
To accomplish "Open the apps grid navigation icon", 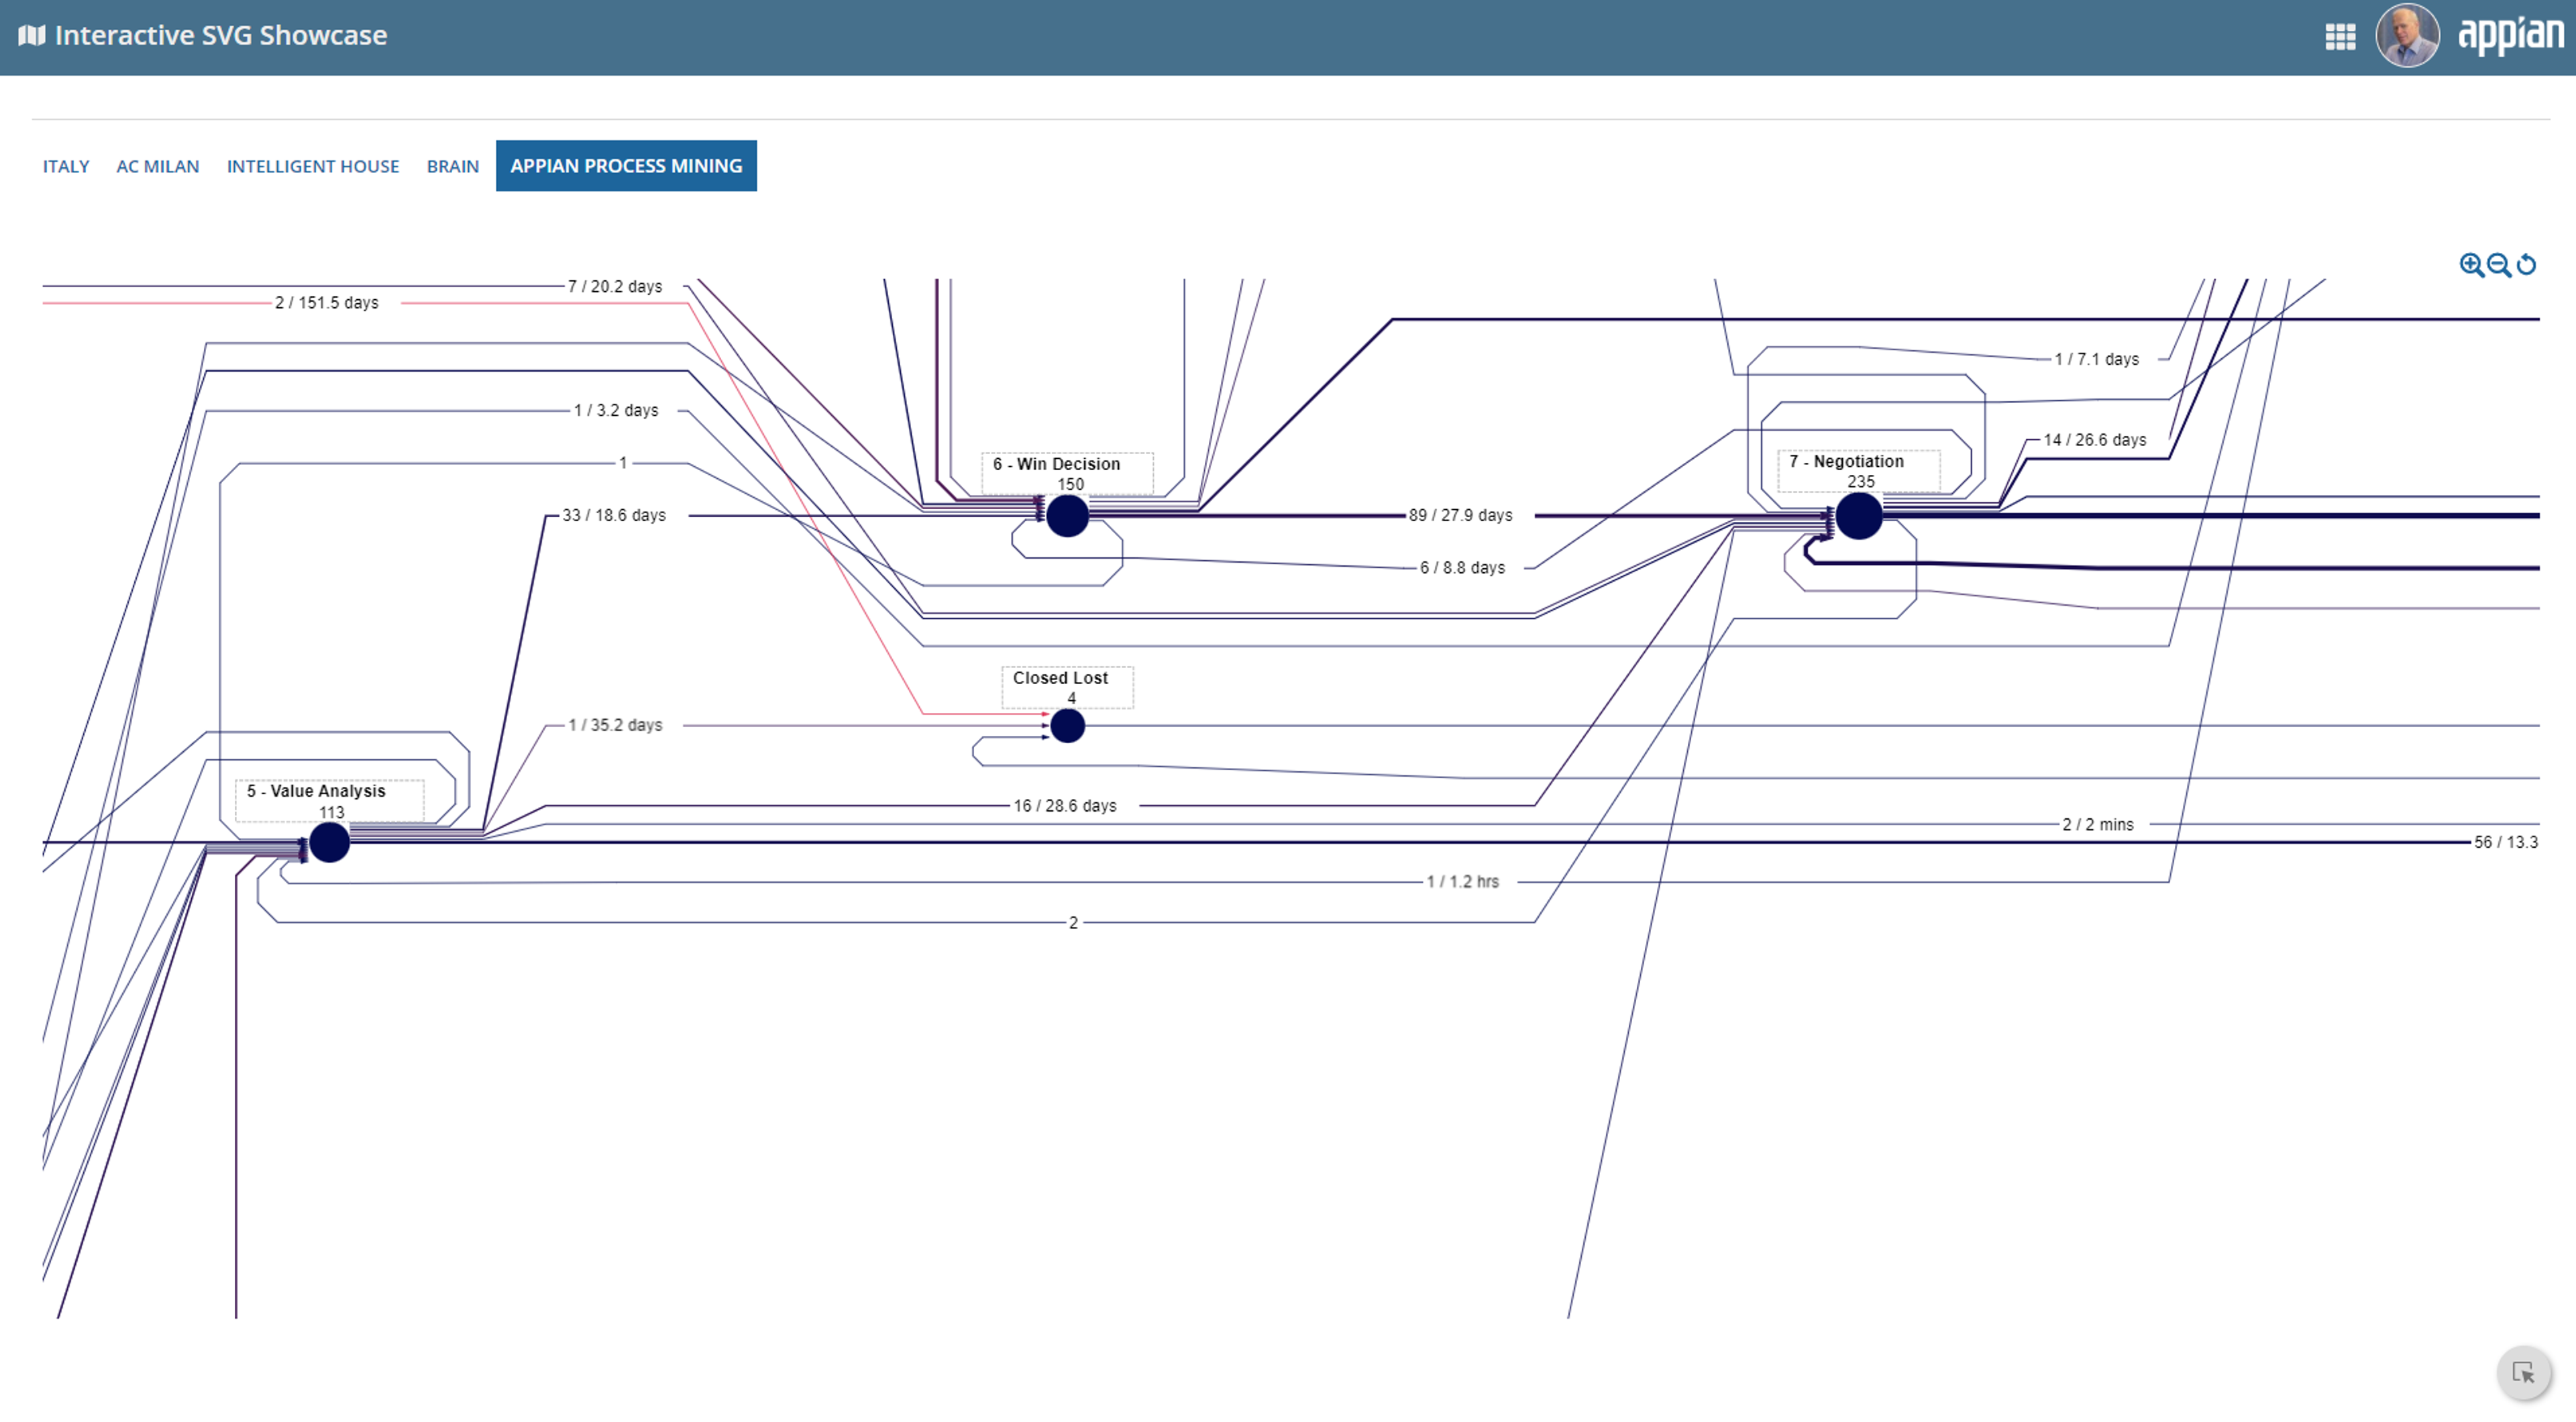I will (x=2340, y=37).
